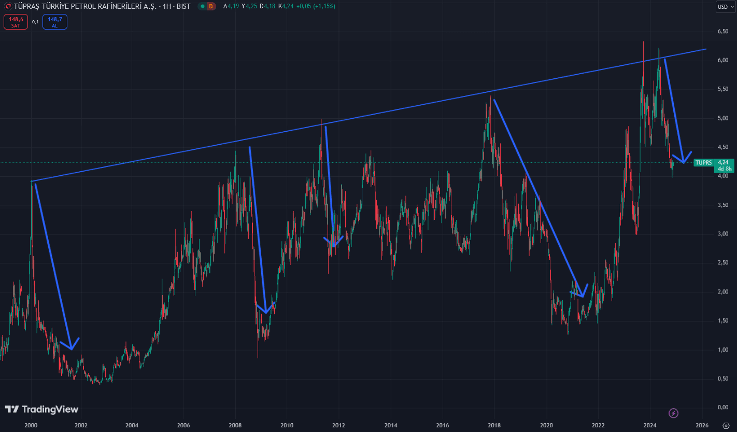Click the 0,50 price axis label
The image size is (737, 432).
click(x=723, y=379)
